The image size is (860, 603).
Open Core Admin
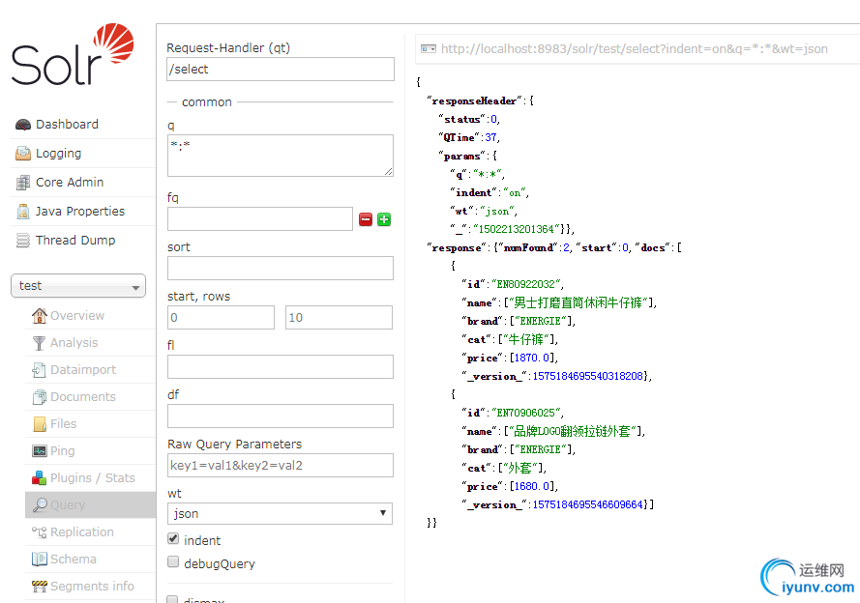point(70,183)
